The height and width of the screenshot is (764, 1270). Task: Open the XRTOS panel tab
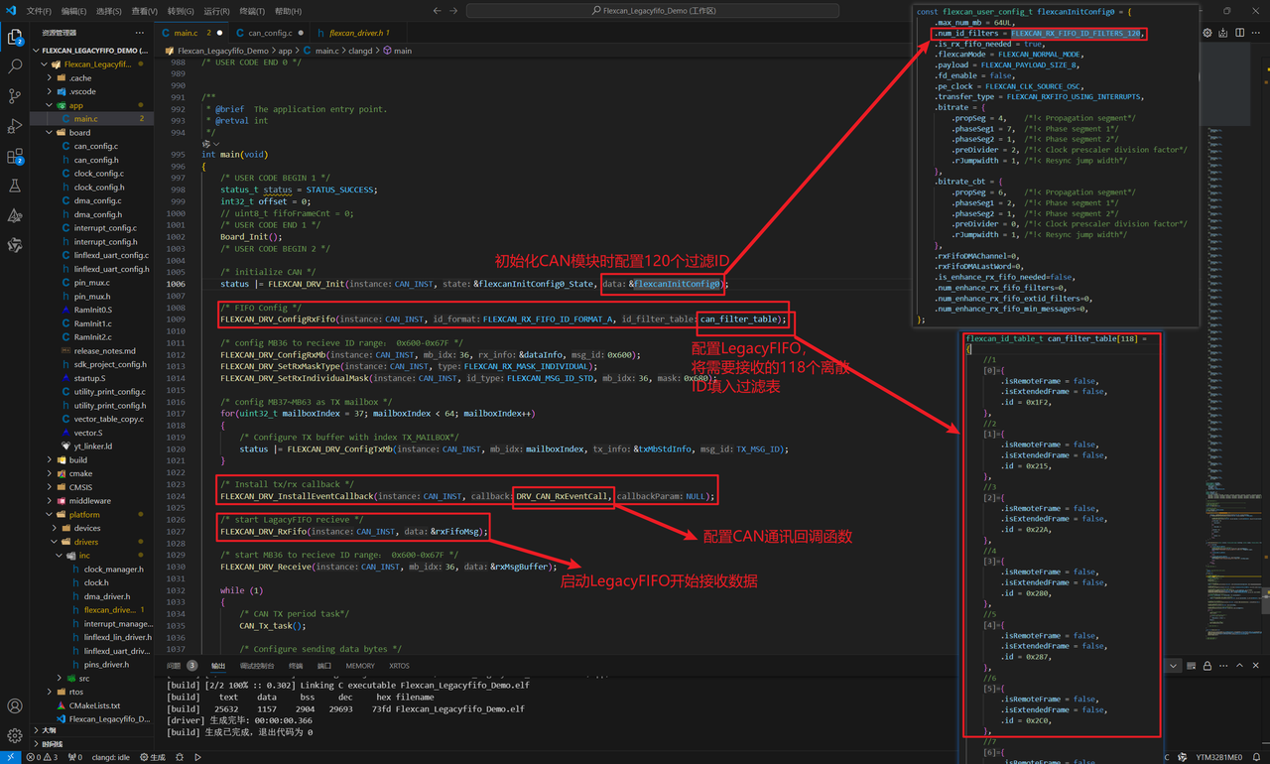(x=399, y=666)
